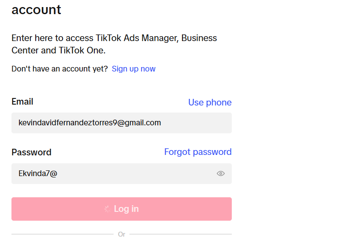
Task: Click the "Don't have an account yet?" text
Action: pos(59,69)
